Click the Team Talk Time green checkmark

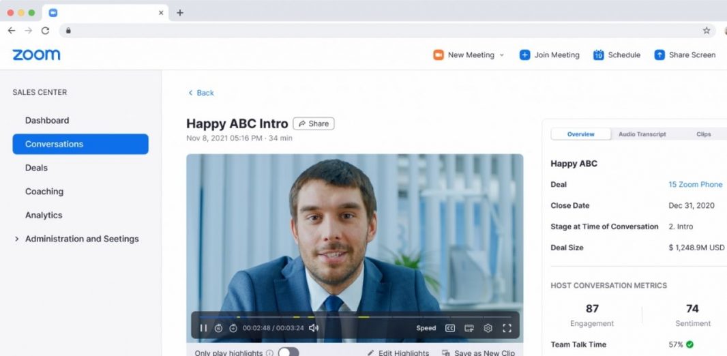689,344
